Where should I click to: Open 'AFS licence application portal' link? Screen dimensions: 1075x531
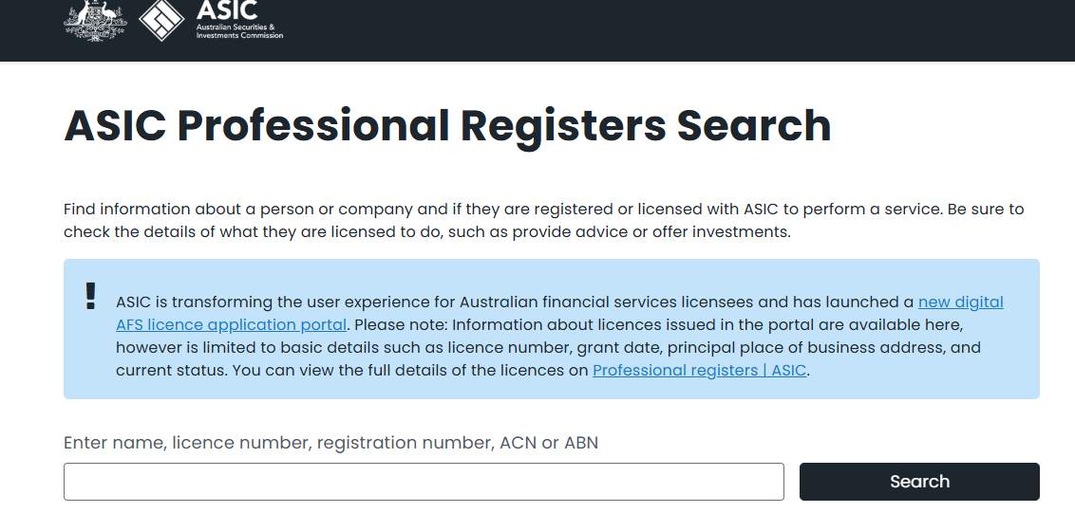[x=231, y=324]
